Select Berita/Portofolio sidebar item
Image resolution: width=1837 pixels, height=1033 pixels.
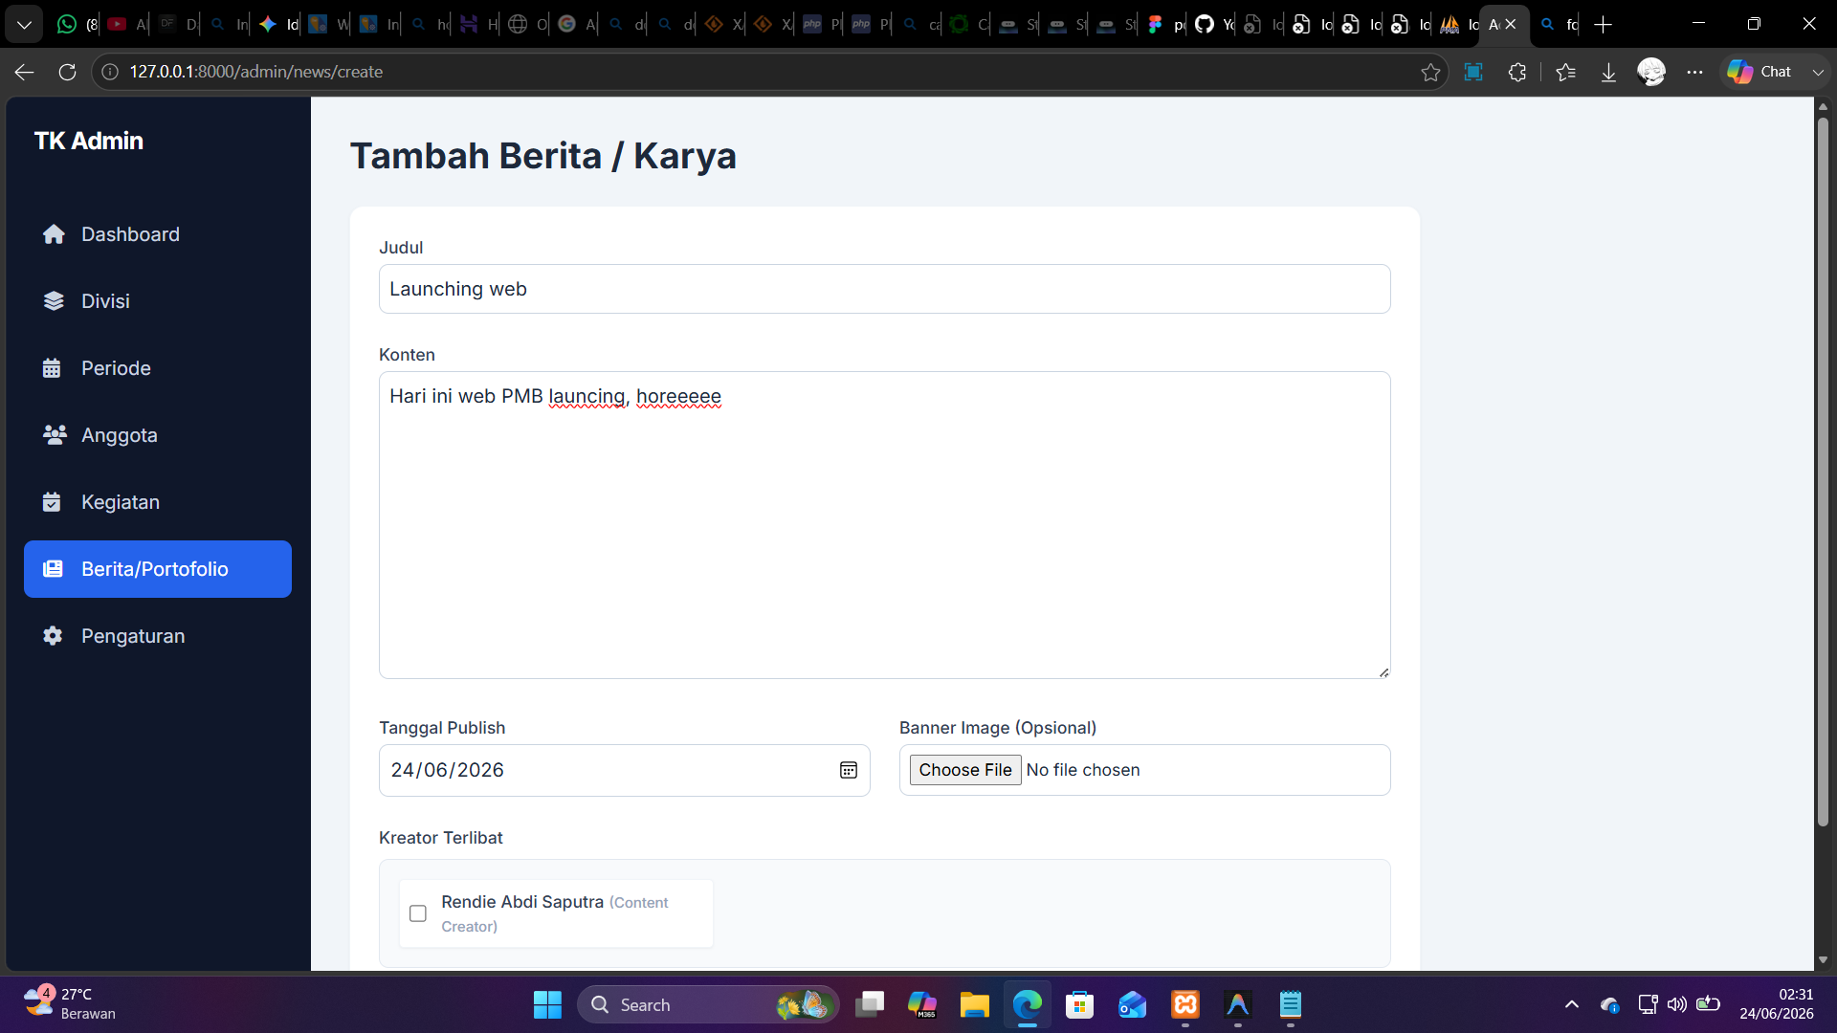click(158, 569)
